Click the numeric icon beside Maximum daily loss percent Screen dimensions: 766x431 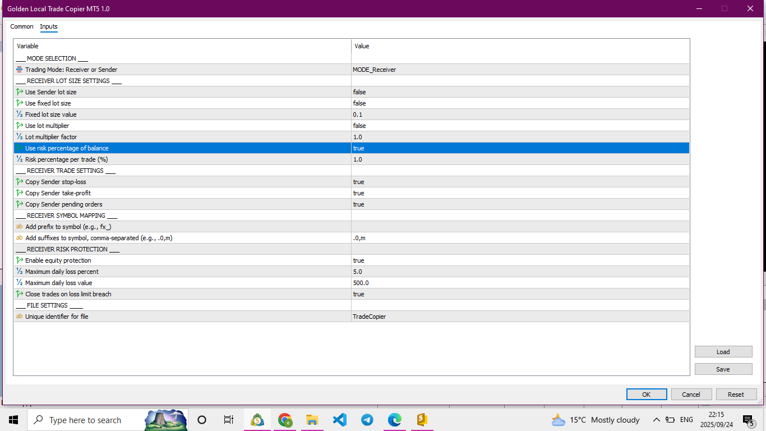(20, 272)
